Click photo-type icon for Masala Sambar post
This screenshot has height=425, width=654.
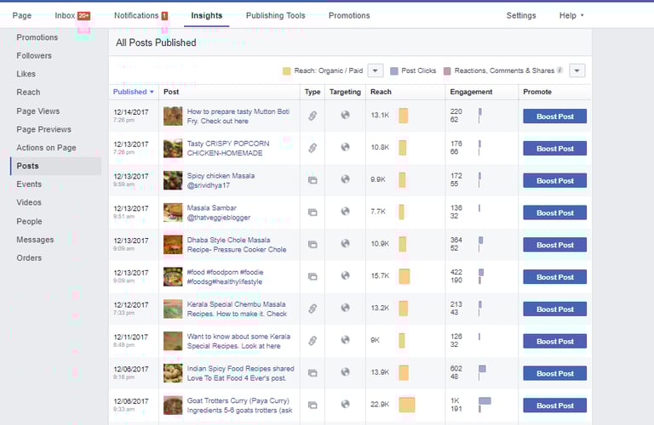(313, 212)
